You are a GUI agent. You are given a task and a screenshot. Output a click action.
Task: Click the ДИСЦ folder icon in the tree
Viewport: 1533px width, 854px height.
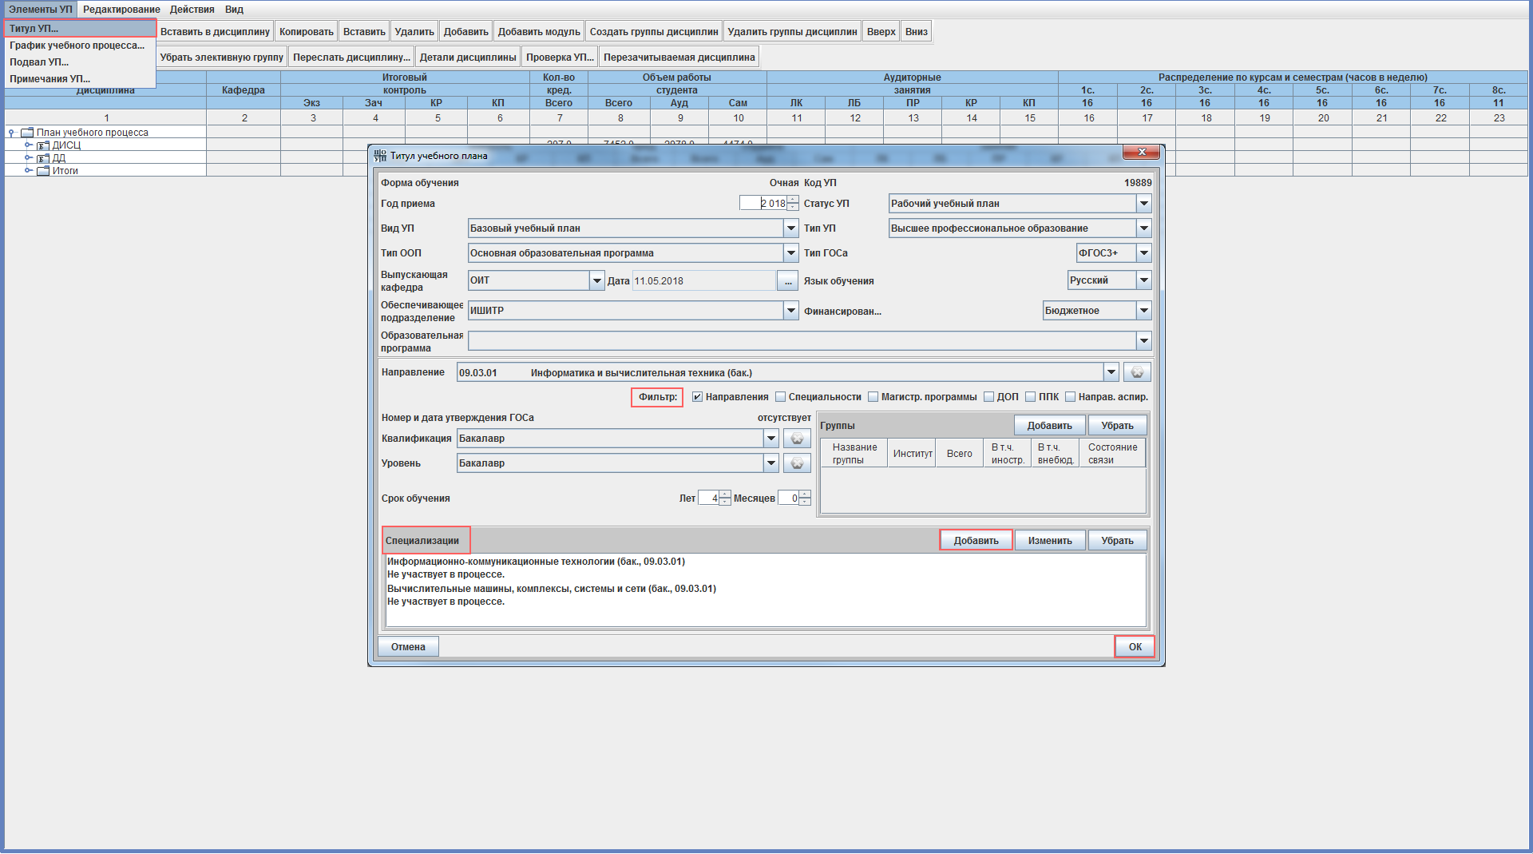(43, 145)
